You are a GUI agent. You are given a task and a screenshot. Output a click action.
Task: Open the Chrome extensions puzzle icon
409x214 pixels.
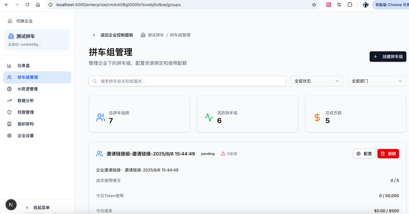350,5
